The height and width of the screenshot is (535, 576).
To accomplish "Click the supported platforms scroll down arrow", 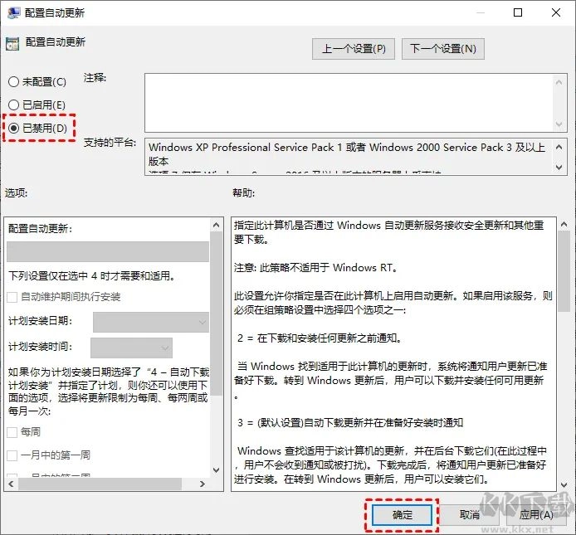I will coord(559,167).
